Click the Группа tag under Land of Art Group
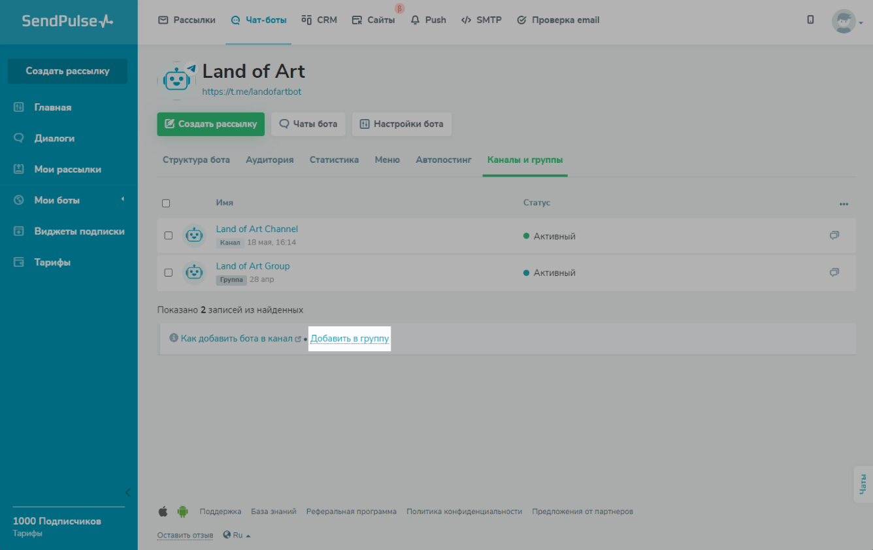This screenshot has height=550, width=873. point(231,280)
